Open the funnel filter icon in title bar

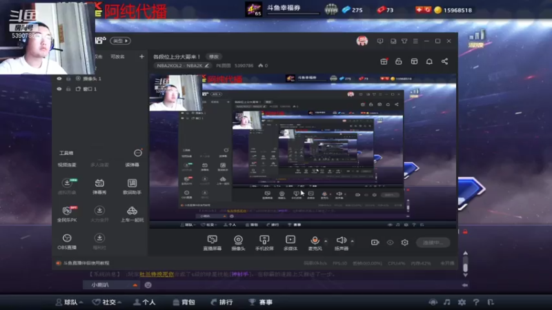[404, 41]
